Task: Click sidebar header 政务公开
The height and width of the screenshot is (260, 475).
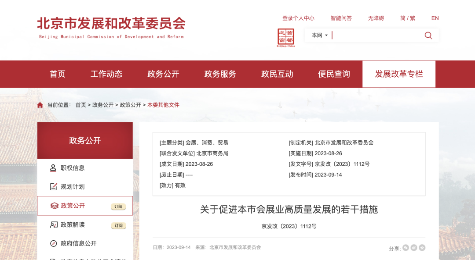Action: [x=85, y=140]
